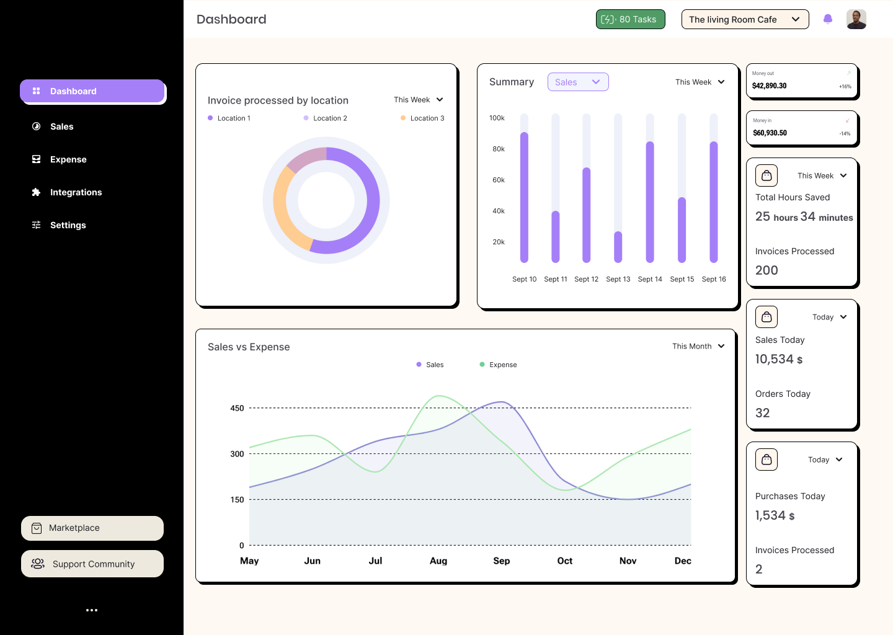The width and height of the screenshot is (893, 635).
Task: Click the Integrations puzzle icon
Action: 37,192
